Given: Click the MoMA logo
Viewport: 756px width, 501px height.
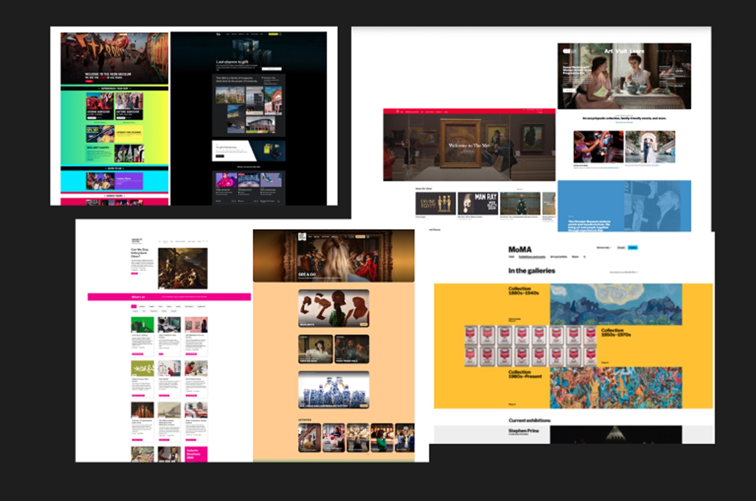Looking at the screenshot, I should [520, 249].
